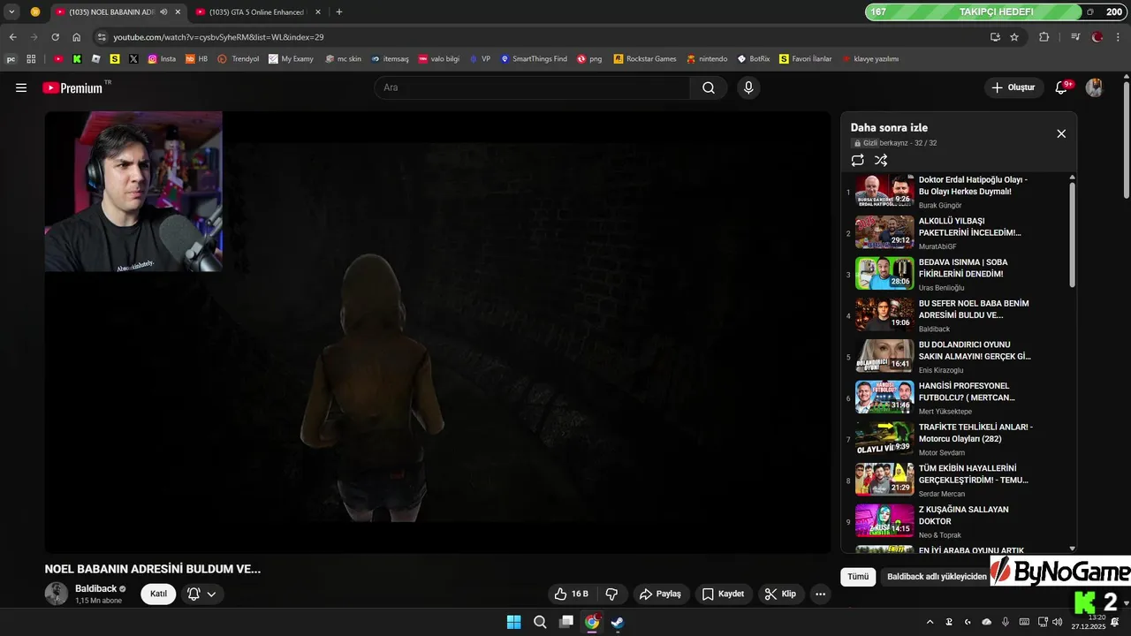1131x636 pixels.
Task: Click the TRAFİKTE TEHLİKELİ ANLAR thumbnail
Action: tap(884, 437)
